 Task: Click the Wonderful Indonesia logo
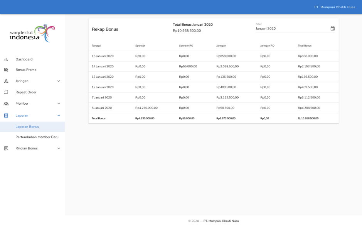click(x=32, y=33)
